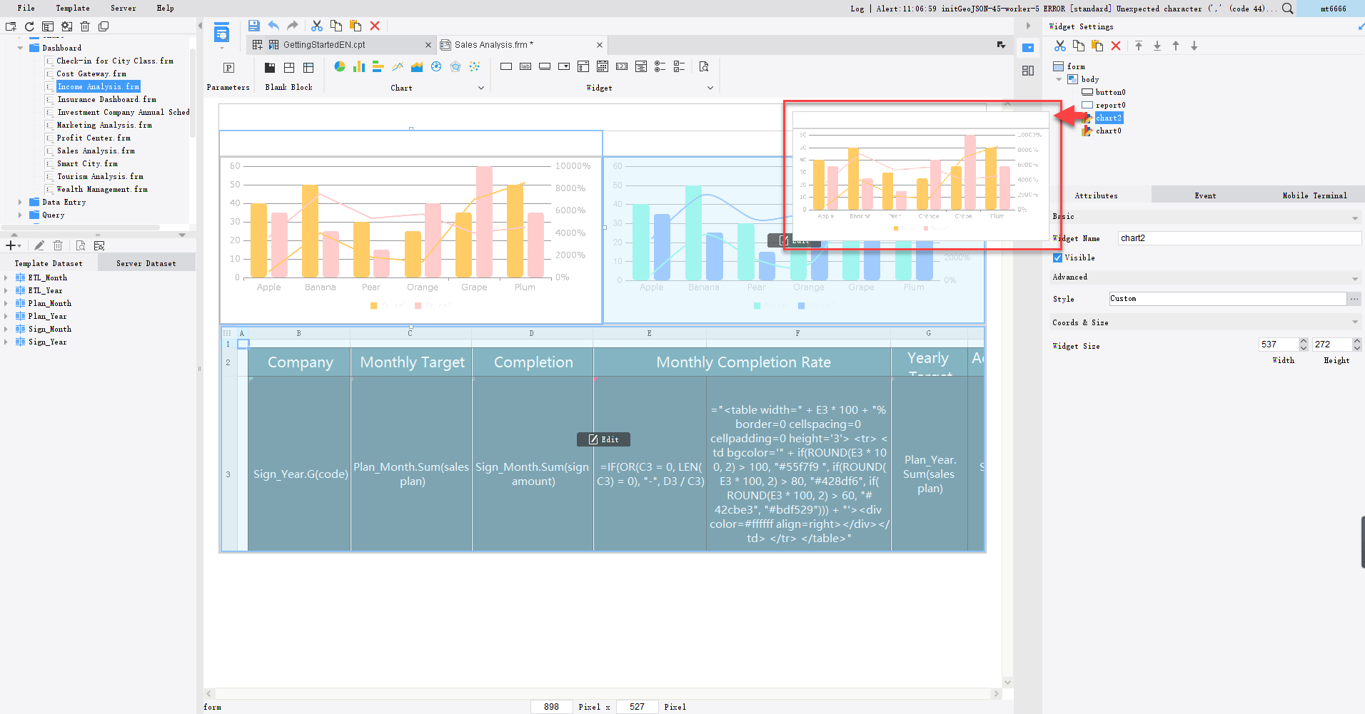
Task: Open the Event tab in Attributes panel
Action: (x=1204, y=195)
